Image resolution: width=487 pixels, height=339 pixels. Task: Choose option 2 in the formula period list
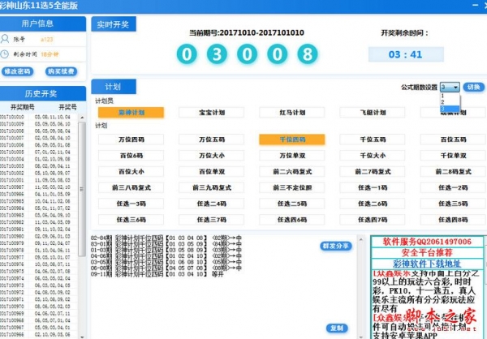(x=450, y=102)
